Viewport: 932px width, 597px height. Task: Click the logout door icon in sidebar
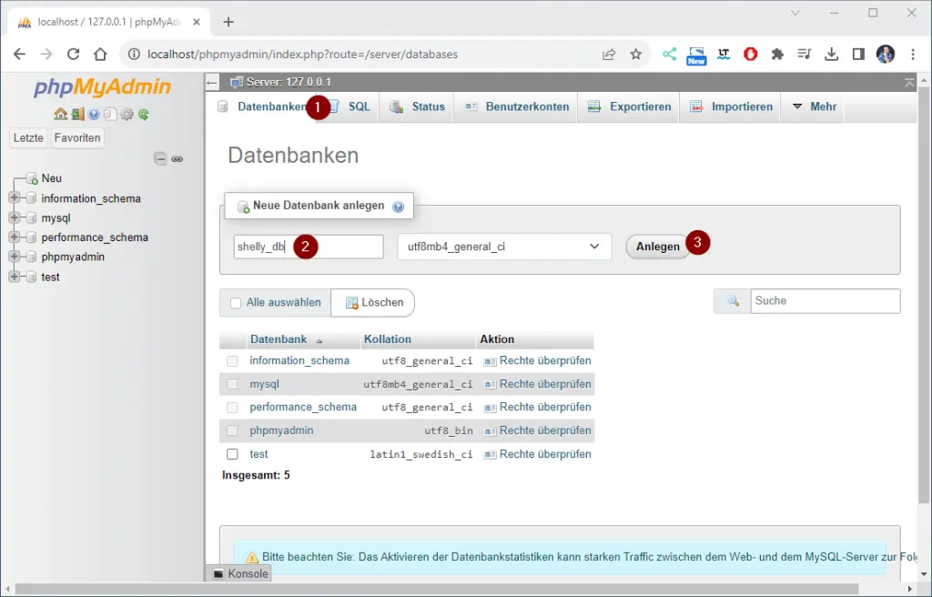click(77, 115)
